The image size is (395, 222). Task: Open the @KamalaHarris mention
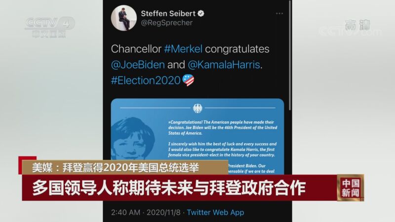tap(224, 65)
